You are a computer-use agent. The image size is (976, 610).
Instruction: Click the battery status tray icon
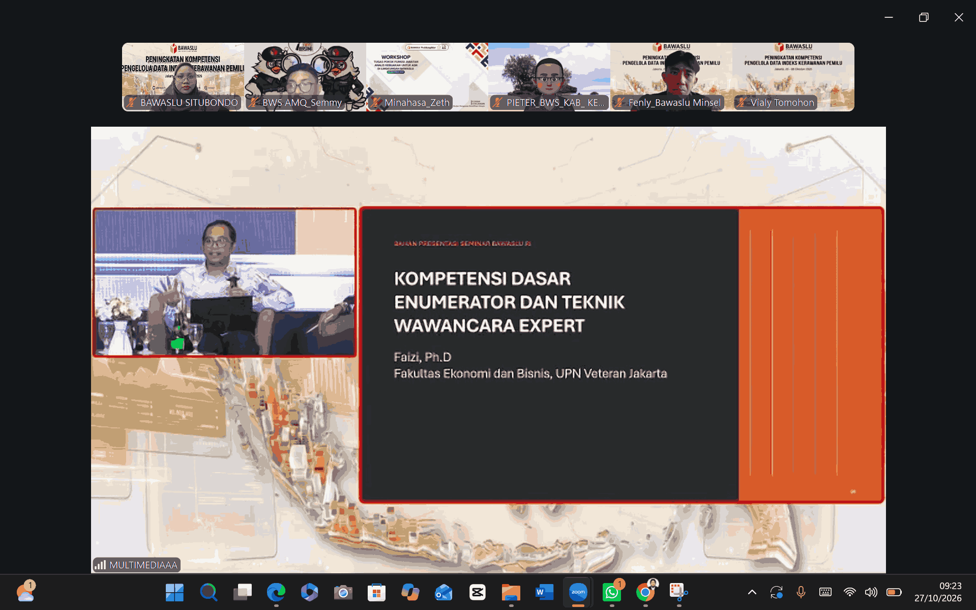(894, 592)
